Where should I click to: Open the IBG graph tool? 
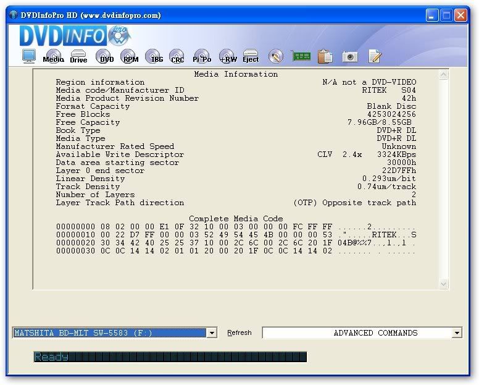[x=154, y=56]
